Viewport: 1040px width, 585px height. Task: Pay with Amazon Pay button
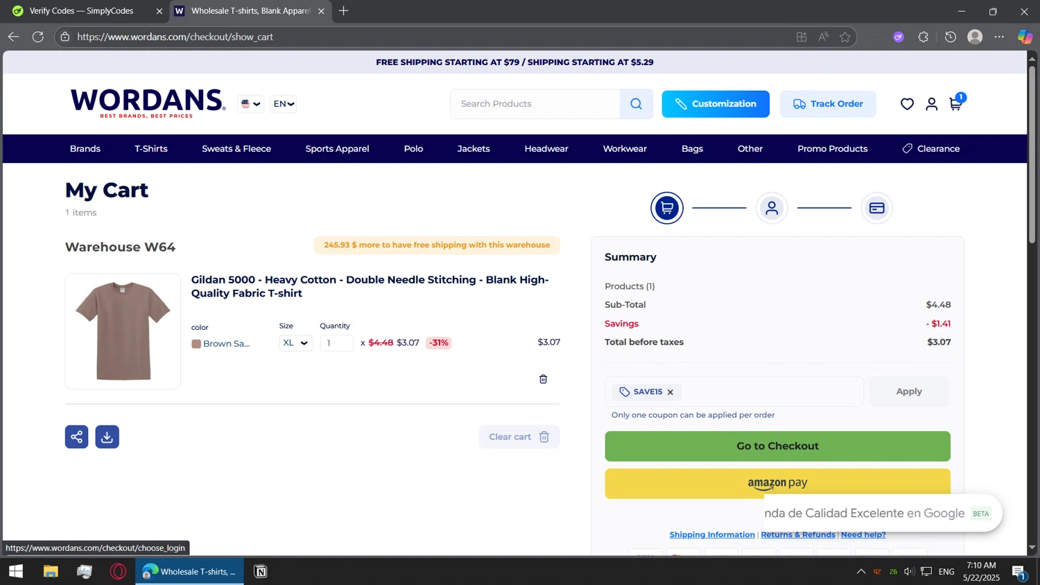777,484
